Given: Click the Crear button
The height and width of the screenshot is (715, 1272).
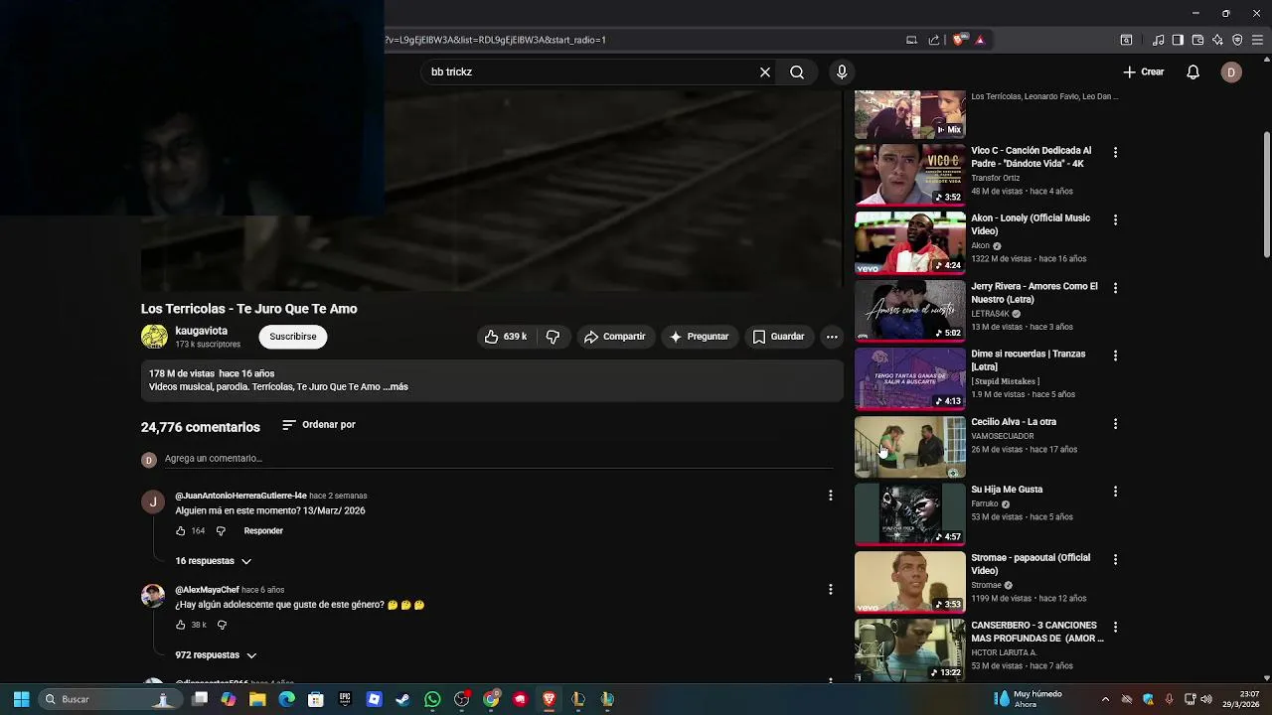Looking at the screenshot, I should click(x=1144, y=72).
